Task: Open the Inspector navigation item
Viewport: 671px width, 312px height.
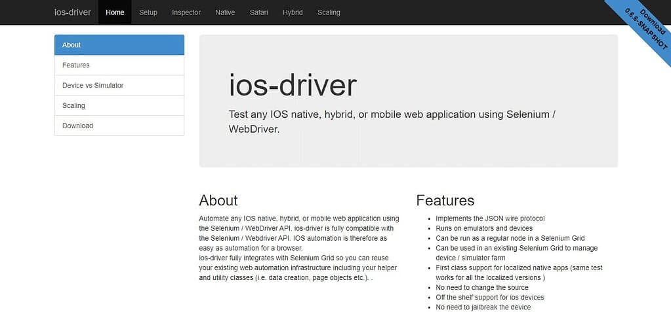Action: [x=186, y=12]
